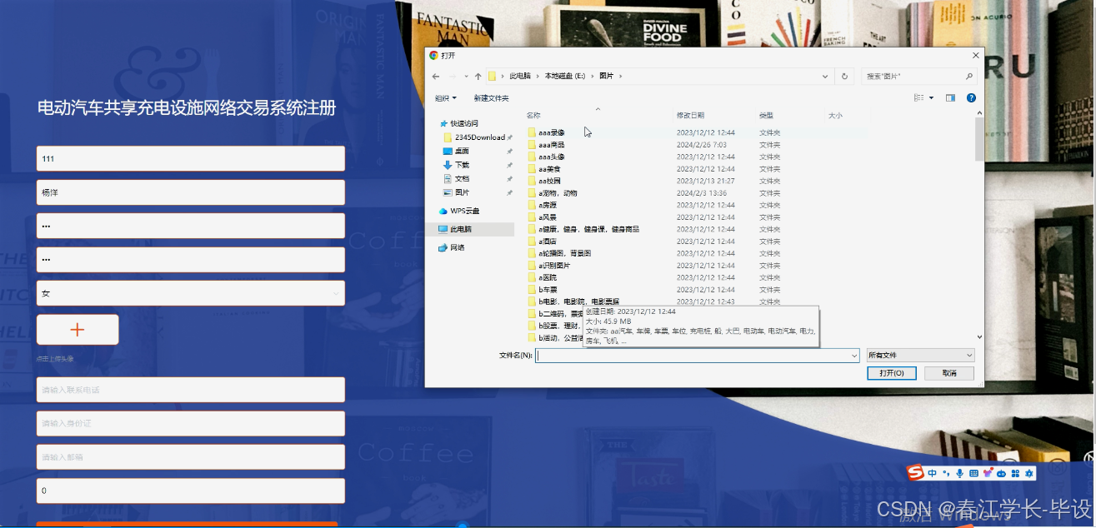Click the search magnifier icon in dialog
1096x528 pixels.
969,76
